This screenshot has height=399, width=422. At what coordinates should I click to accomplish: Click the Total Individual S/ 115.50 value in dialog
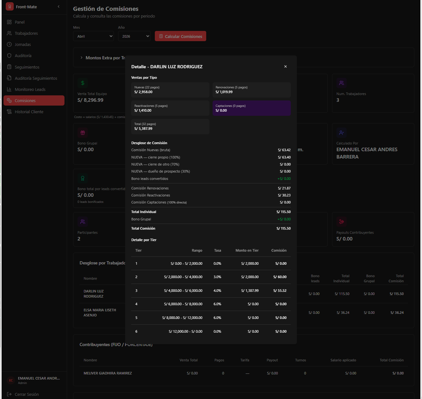coord(283,212)
